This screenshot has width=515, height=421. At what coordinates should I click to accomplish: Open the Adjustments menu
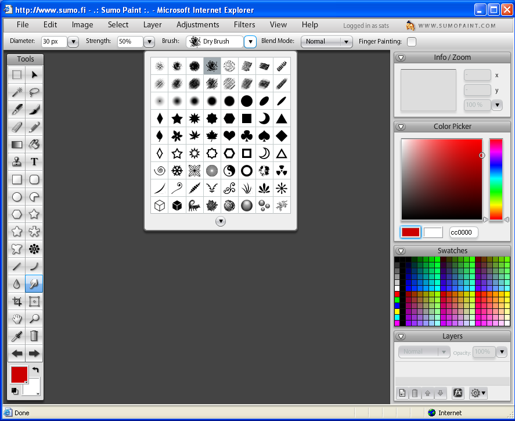[x=198, y=25]
